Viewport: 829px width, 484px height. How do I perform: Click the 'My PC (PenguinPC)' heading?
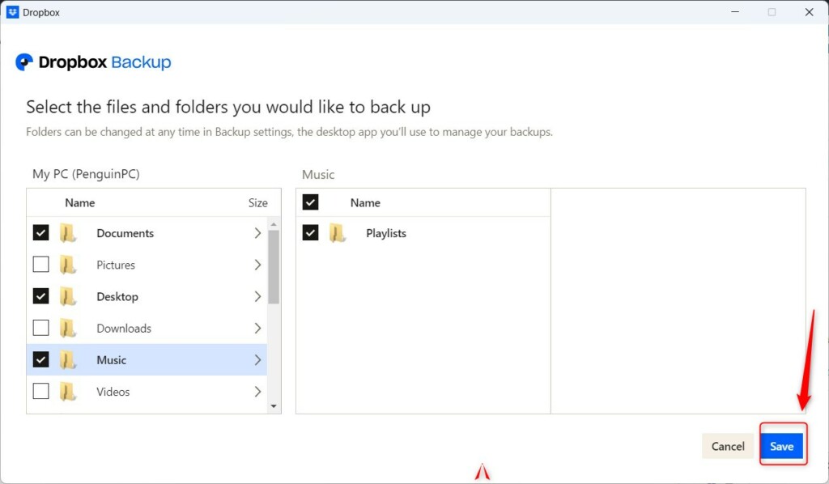pyautogui.click(x=86, y=174)
